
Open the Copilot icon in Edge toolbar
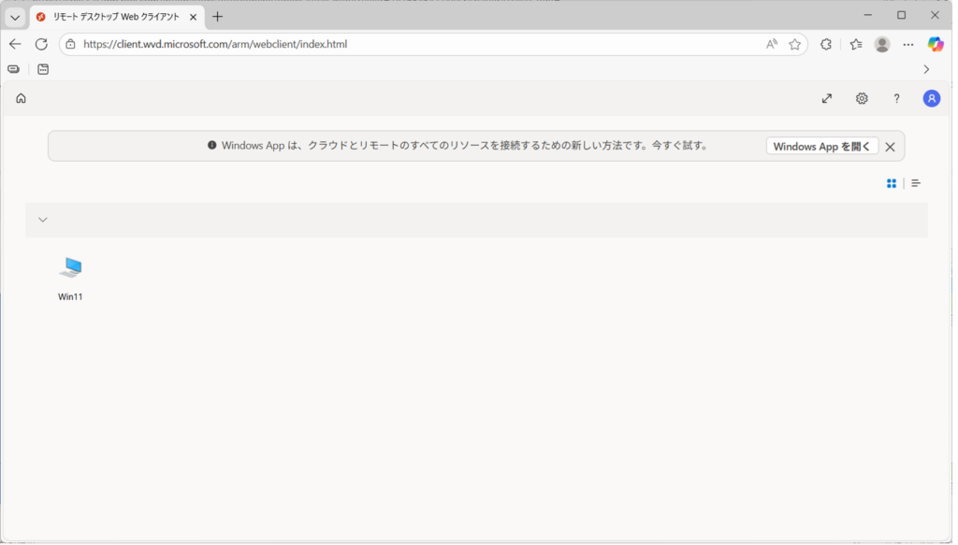pos(935,44)
